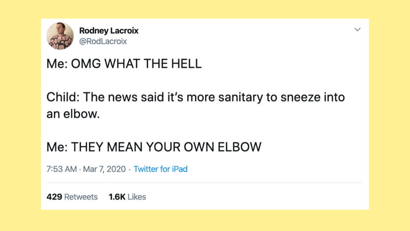Click "Me:" before THEY MEAN YOUR OWN
410x231 pixels.
click(x=57, y=147)
